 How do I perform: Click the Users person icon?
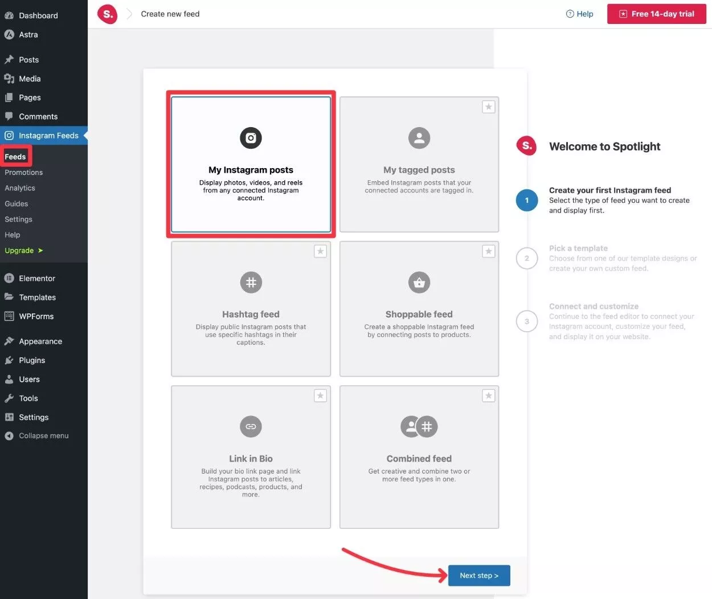click(9, 379)
